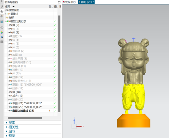This screenshot has width=169, height=138.
Task: Click the 摄像机 camera node icon
Action: (9, 14)
